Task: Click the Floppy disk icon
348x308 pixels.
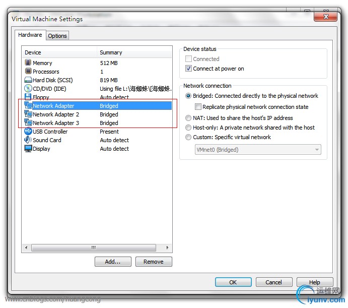Action: (28, 97)
